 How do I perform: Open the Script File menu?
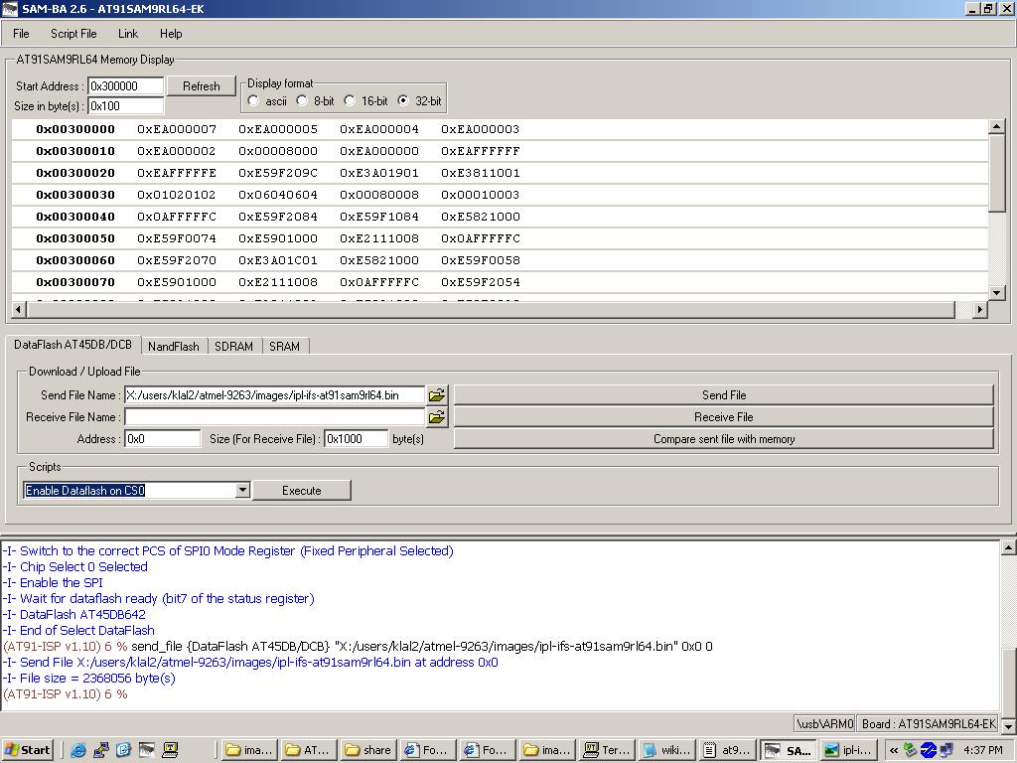pos(73,34)
